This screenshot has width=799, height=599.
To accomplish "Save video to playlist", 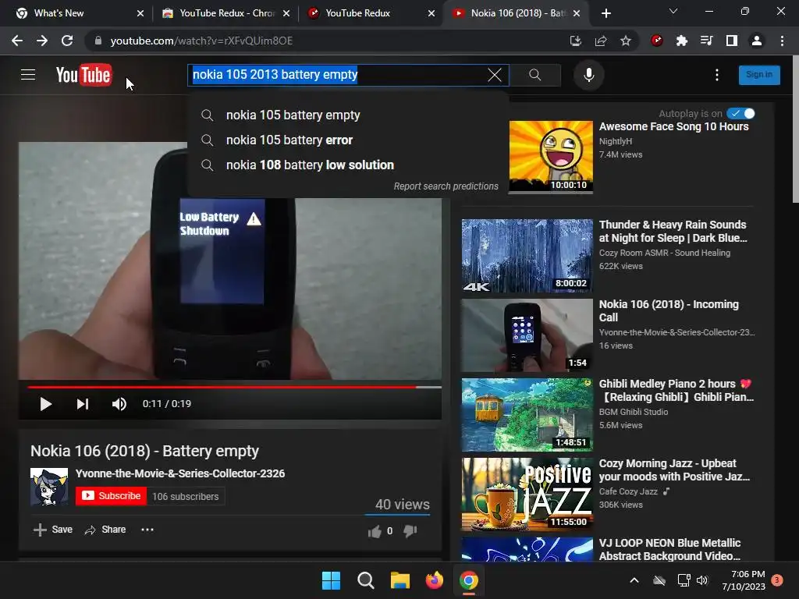I will [52, 530].
